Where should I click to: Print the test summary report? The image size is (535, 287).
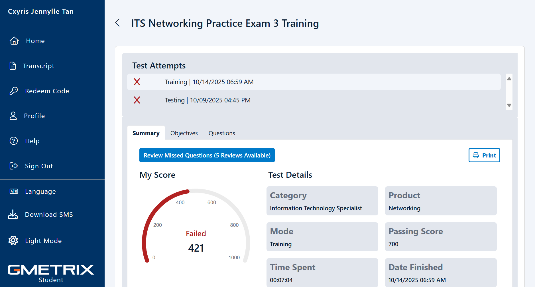coord(484,155)
